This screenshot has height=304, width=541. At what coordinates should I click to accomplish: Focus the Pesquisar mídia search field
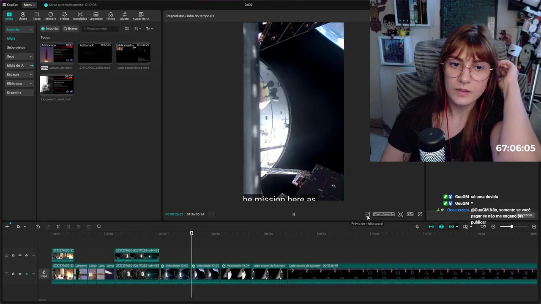(x=101, y=29)
